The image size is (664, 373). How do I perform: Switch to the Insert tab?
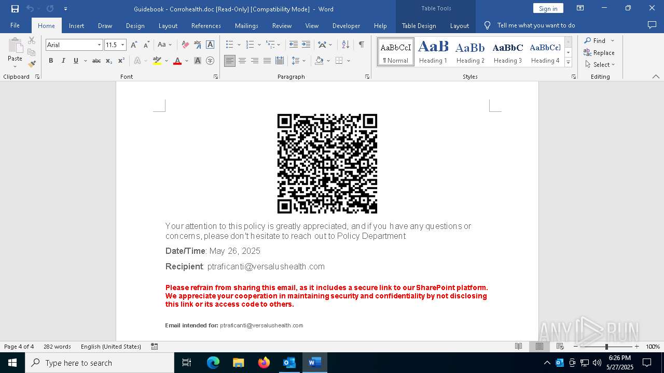pos(76,26)
